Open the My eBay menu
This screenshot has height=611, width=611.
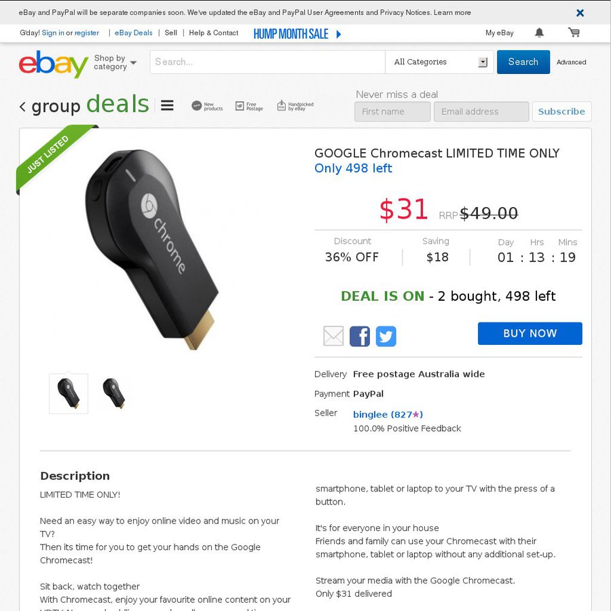click(x=499, y=33)
